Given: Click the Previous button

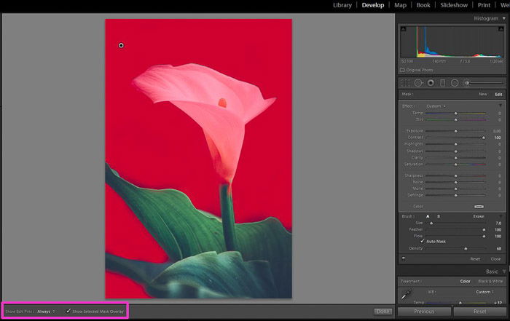Looking at the screenshot, I should (x=424, y=311).
